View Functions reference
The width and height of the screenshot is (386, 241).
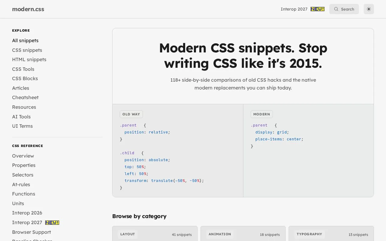click(24, 194)
